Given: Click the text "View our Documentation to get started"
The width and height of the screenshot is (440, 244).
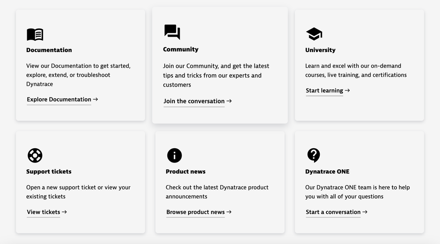Looking at the screenshot, I should coord(78,66).
